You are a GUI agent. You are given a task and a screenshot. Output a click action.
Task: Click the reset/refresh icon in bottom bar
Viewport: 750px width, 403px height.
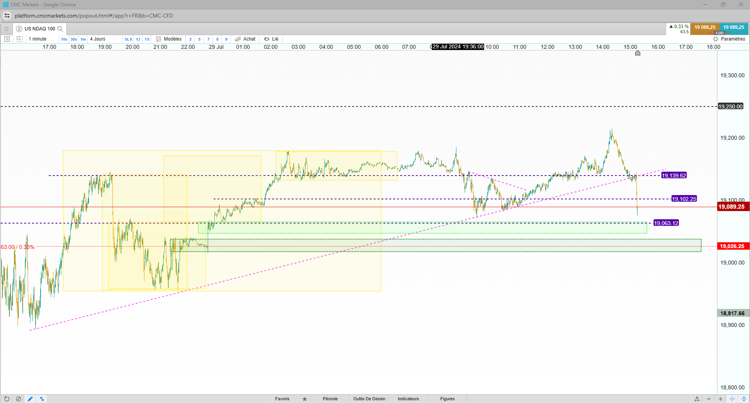click(7, 399)
